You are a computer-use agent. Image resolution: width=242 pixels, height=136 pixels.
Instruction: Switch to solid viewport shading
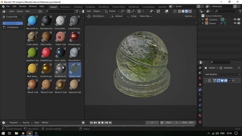pos(183,11)
